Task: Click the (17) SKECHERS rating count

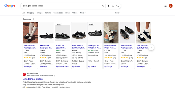Action: tap(50, 58)
